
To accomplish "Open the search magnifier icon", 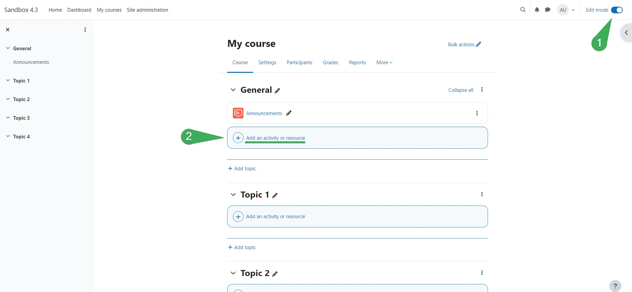I will coord(523,10).
